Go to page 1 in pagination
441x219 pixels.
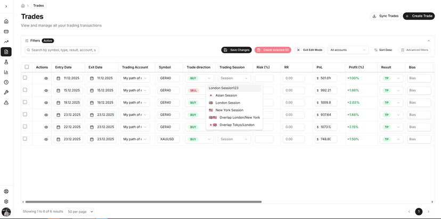point(419,212)
